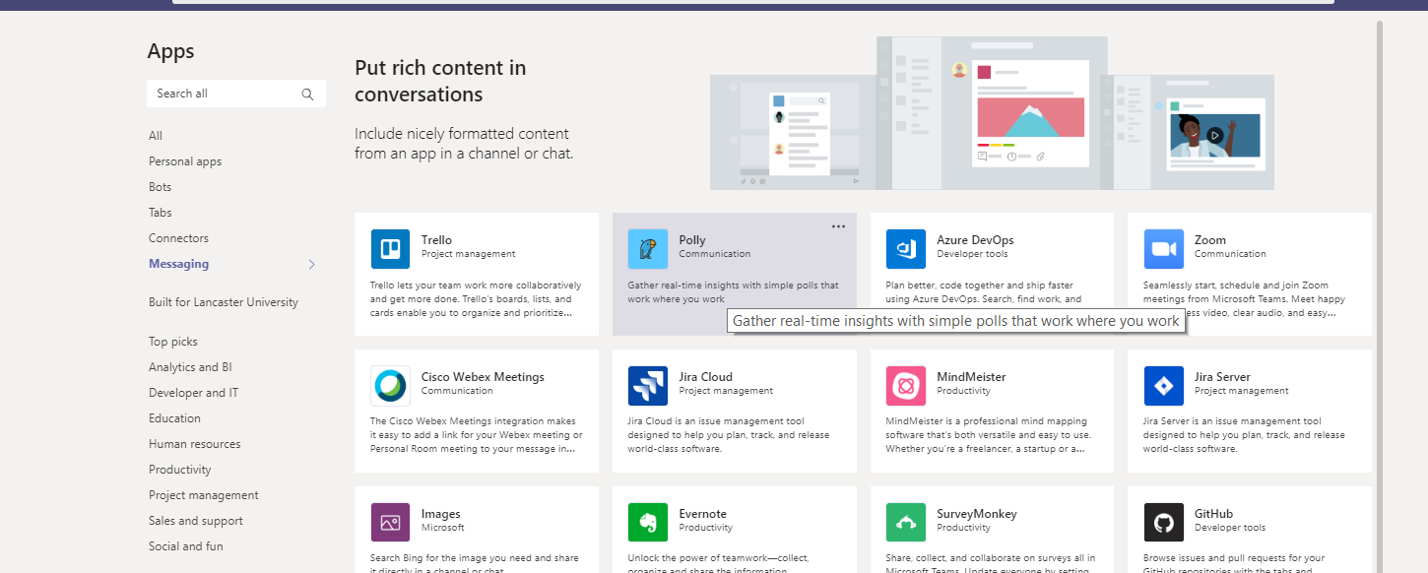Click Trello's description text
The width and height of the screenshot is (1428, 573).
pos(476,299)
